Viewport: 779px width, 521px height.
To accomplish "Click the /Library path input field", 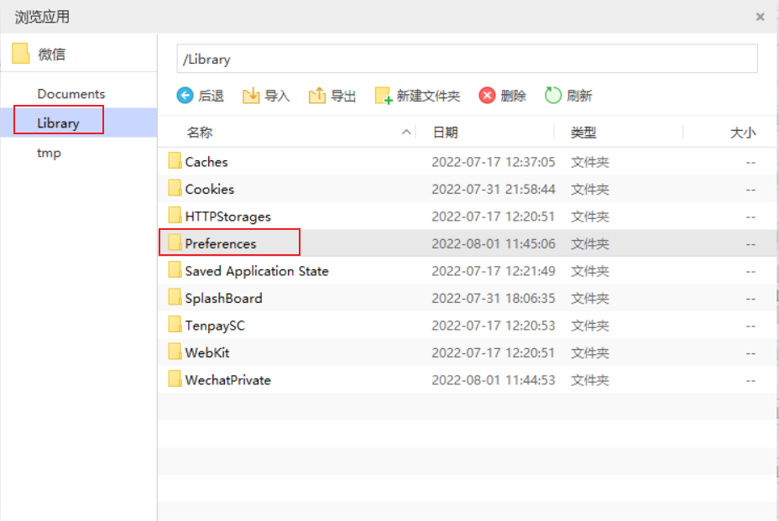I will coord(466,59).
